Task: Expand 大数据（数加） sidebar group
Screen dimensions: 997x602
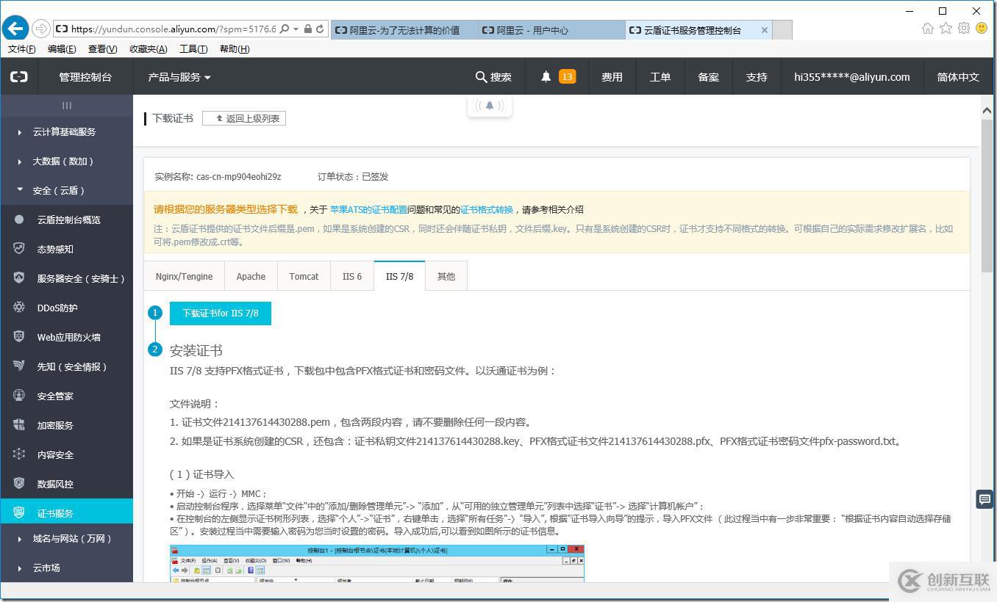Action: (x=66, y=161)
